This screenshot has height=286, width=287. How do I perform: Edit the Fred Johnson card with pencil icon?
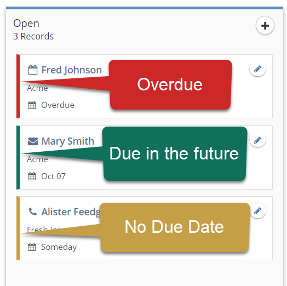tap(257, 69)
